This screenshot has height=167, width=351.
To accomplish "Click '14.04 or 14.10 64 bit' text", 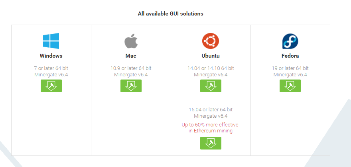I will (211, 68).
